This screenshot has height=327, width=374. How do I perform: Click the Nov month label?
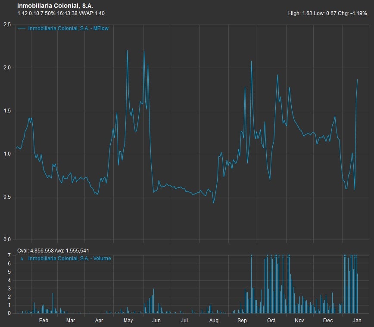[x=299, y=320]
